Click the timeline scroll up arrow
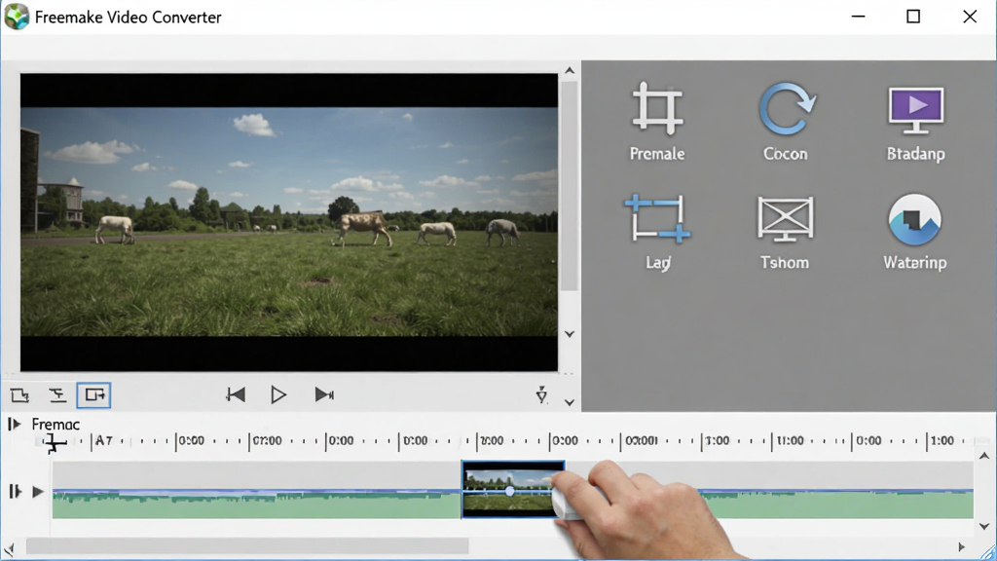 click(984, 456)
